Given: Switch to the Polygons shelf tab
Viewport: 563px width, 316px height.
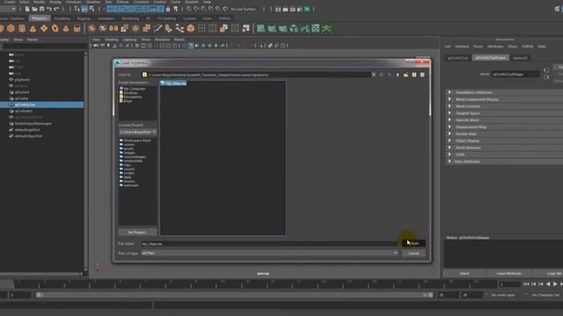Looking at the screenshot, I should (39, 18).
